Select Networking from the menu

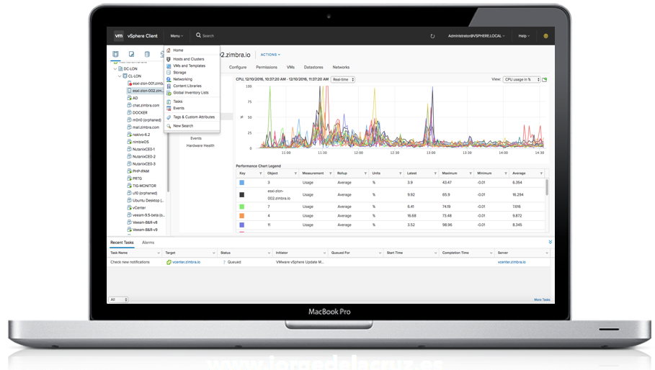pos(183,79)
